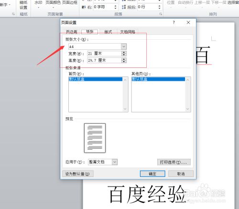The height and width of the screenshot is (209, 239).
Task: Click 页面边框 in the ribbon
Action: click(x=70, y=3)
